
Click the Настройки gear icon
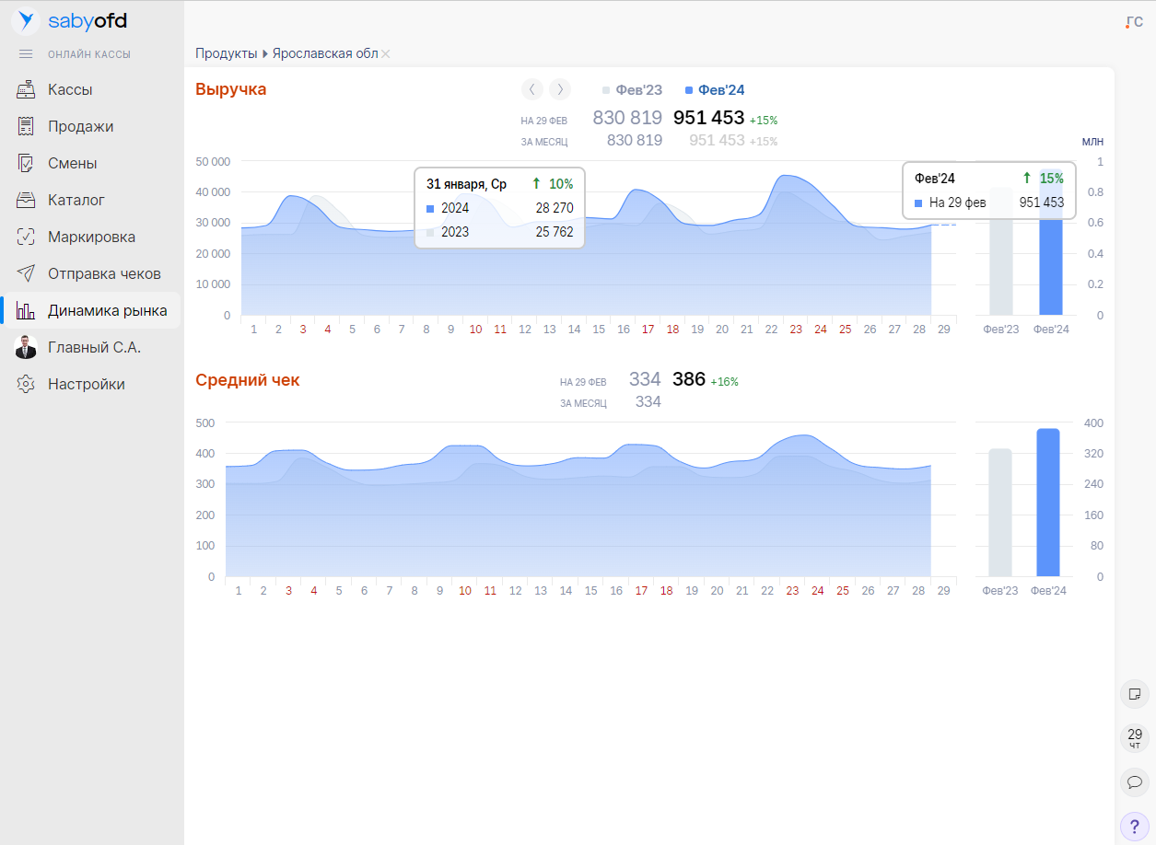pyautogui.click(x=26, y=384)
